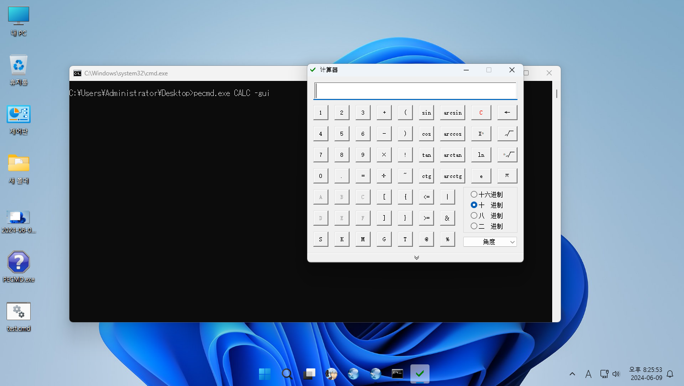Viewport: 684px width, 386px height.
Task: Show hidden tray icons chevron
Action: pos(572,374)
